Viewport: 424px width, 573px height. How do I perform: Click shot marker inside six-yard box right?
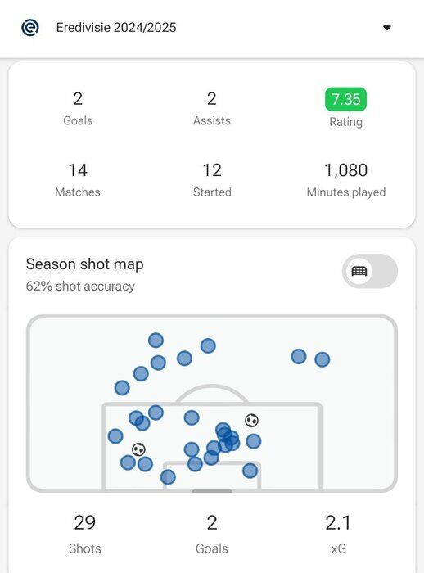click(x=250, y=471)
